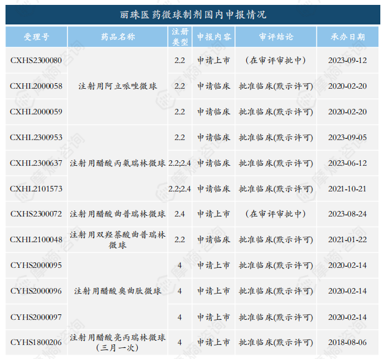
Task: Select acceptance number CYHS2000096
Action: (x=36, y=291)
